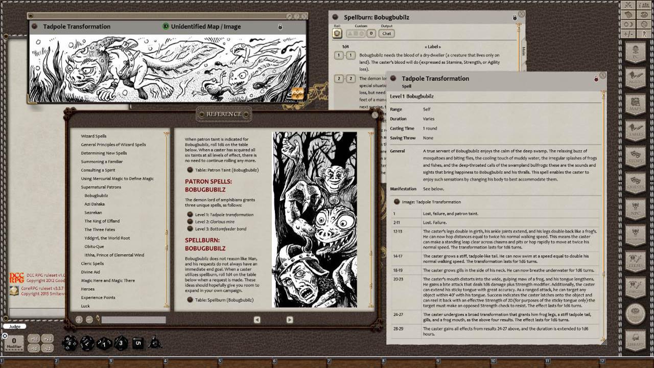Click the Roll die icon in the Spellburn window
Image resolution: width=654 pixels, height=368 pixels.
(x=338, y=33)
